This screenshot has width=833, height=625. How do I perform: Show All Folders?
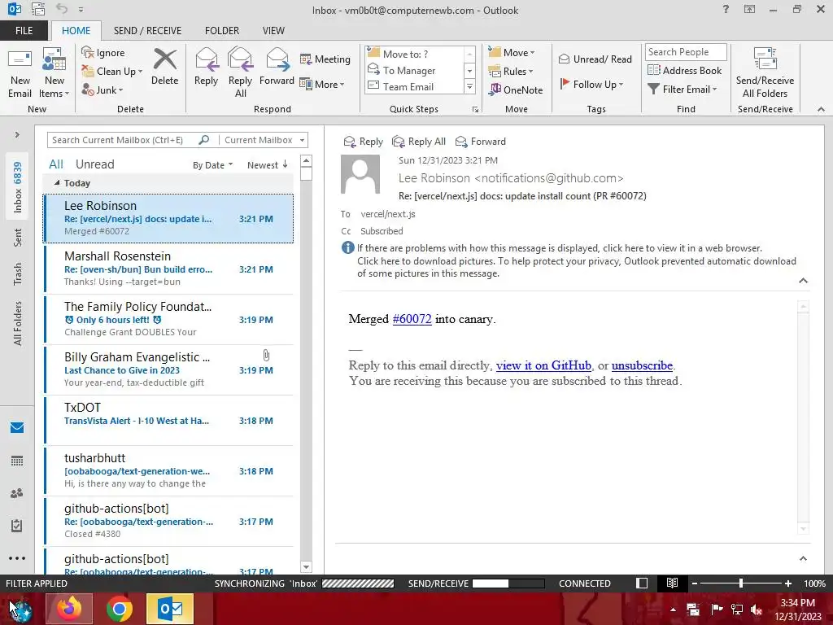tap(18, 323)
